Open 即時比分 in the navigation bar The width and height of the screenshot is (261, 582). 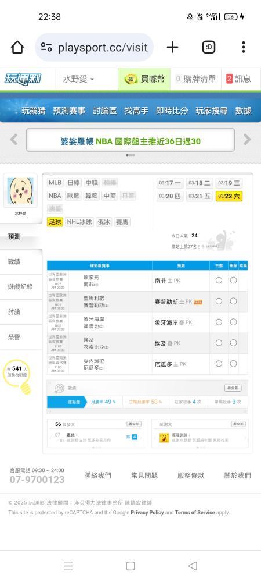pos(172,111)
